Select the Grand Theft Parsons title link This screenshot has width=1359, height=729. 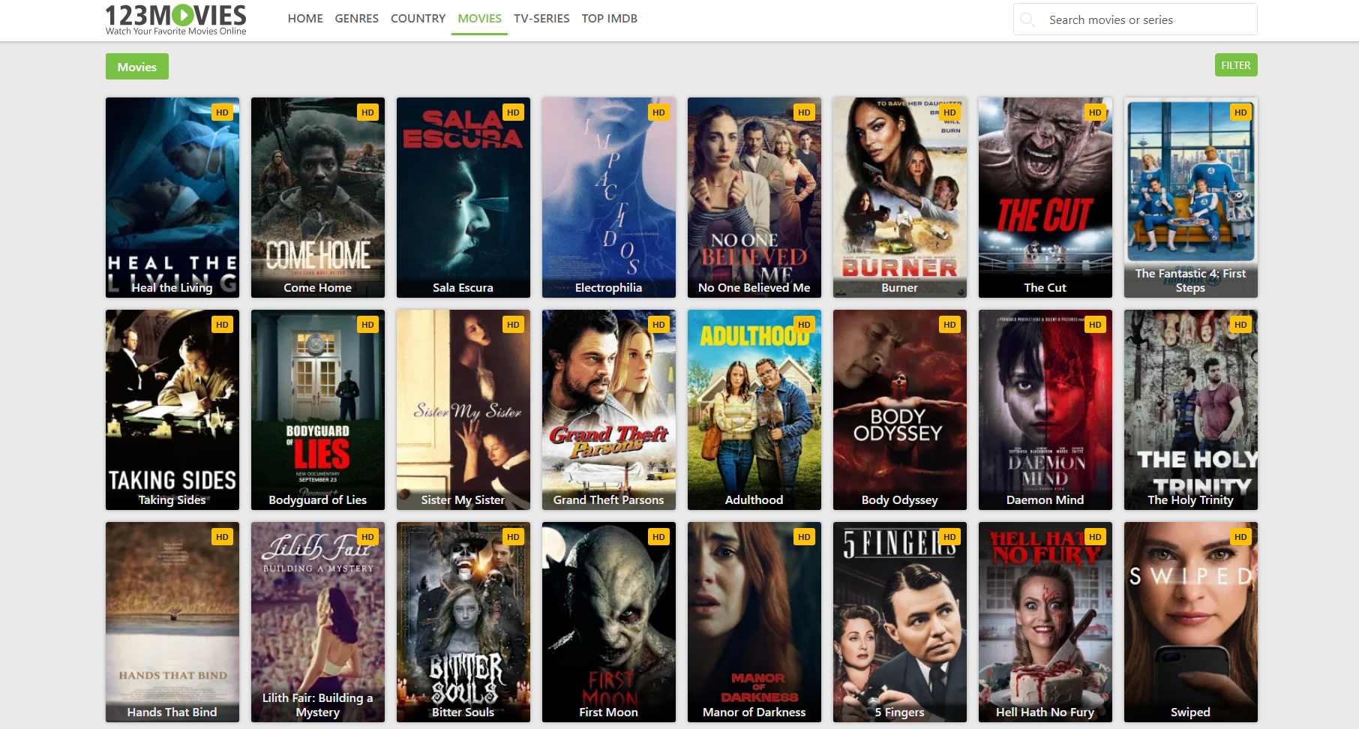(608, 500)
